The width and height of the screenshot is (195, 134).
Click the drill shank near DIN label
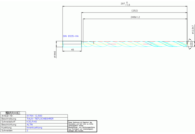click(72, 44)
